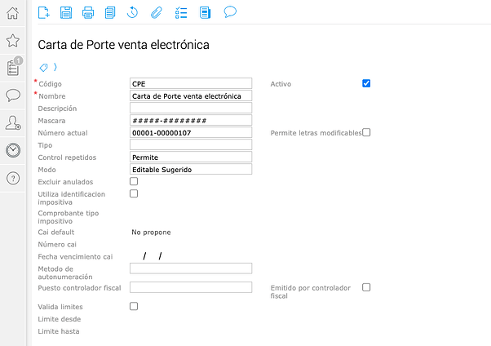This screenshot has height=346, width=491.
Task: Enable Emitido por controlador fiscal
Action: pos(366,287)
